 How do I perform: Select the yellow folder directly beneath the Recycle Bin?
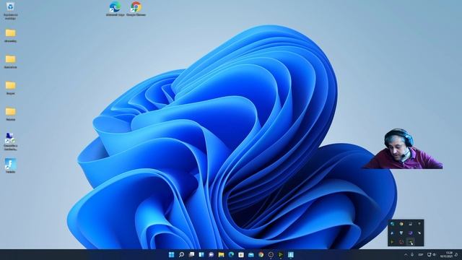pos(11,35)
